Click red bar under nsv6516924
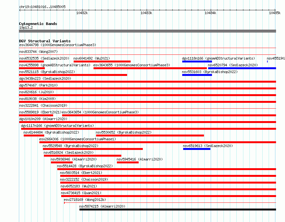Screen dimensions: 285x222 tap(83, 156)
